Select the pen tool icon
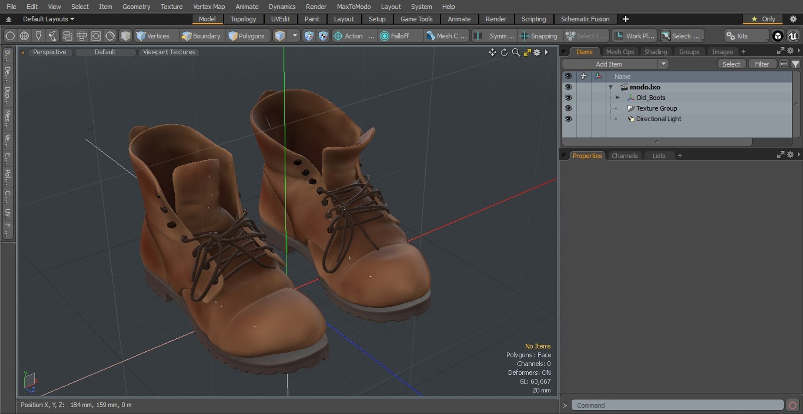 pos(38,36)
